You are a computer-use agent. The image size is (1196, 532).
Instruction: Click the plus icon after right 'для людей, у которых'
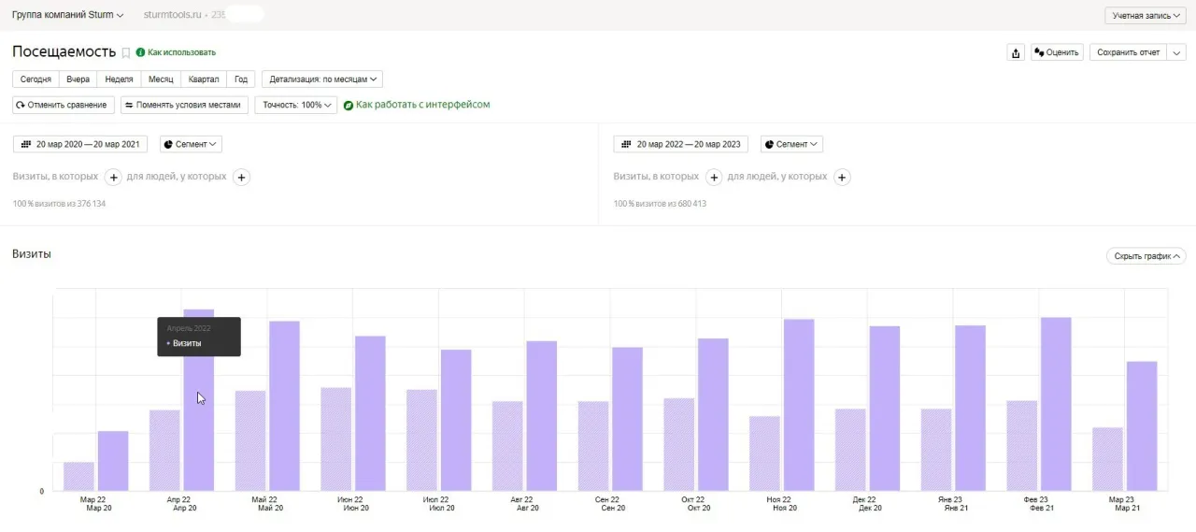pos(842,177)
